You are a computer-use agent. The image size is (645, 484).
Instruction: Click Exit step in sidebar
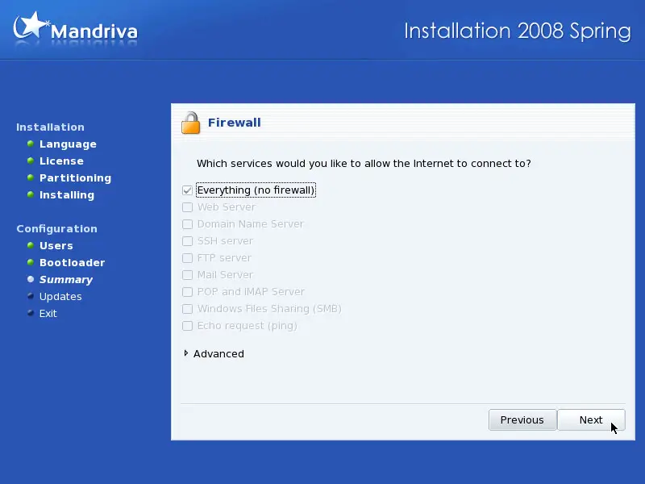(x=48, y=314)
